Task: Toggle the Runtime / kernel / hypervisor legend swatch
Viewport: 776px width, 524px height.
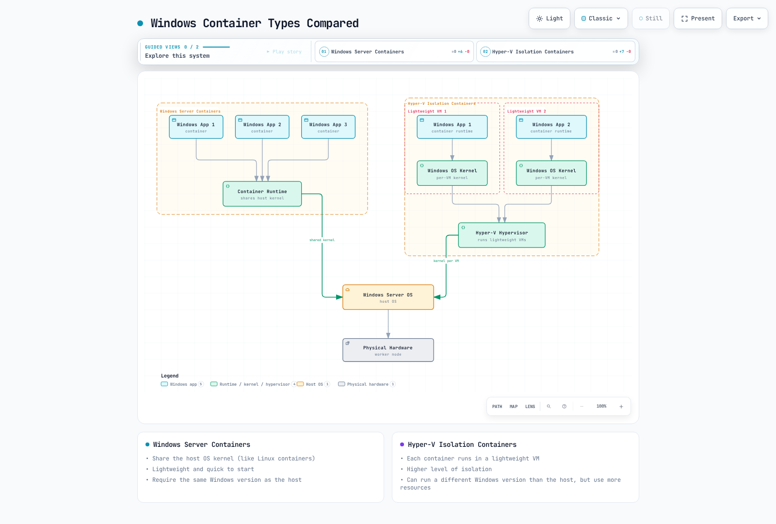Action: [x=214, y=384]
